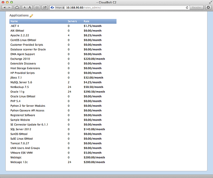Click NetBackup 7.5 in the table
The height and width of the screenshot is (178, 213).
(x=20, y=87)
